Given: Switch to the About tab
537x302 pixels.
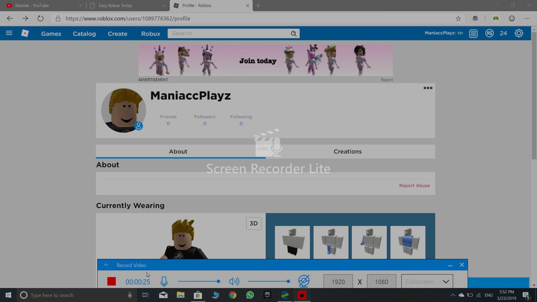Looking at the screenshot, I should (x=178, y=151).
